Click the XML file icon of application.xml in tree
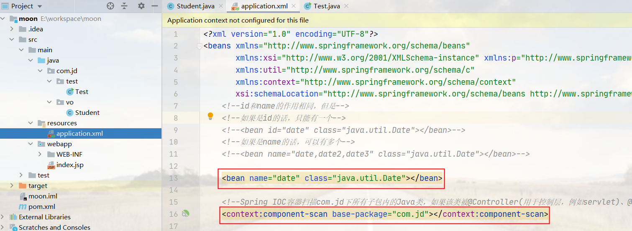This screenshot has height=231, width=632. tap(51, 134)
